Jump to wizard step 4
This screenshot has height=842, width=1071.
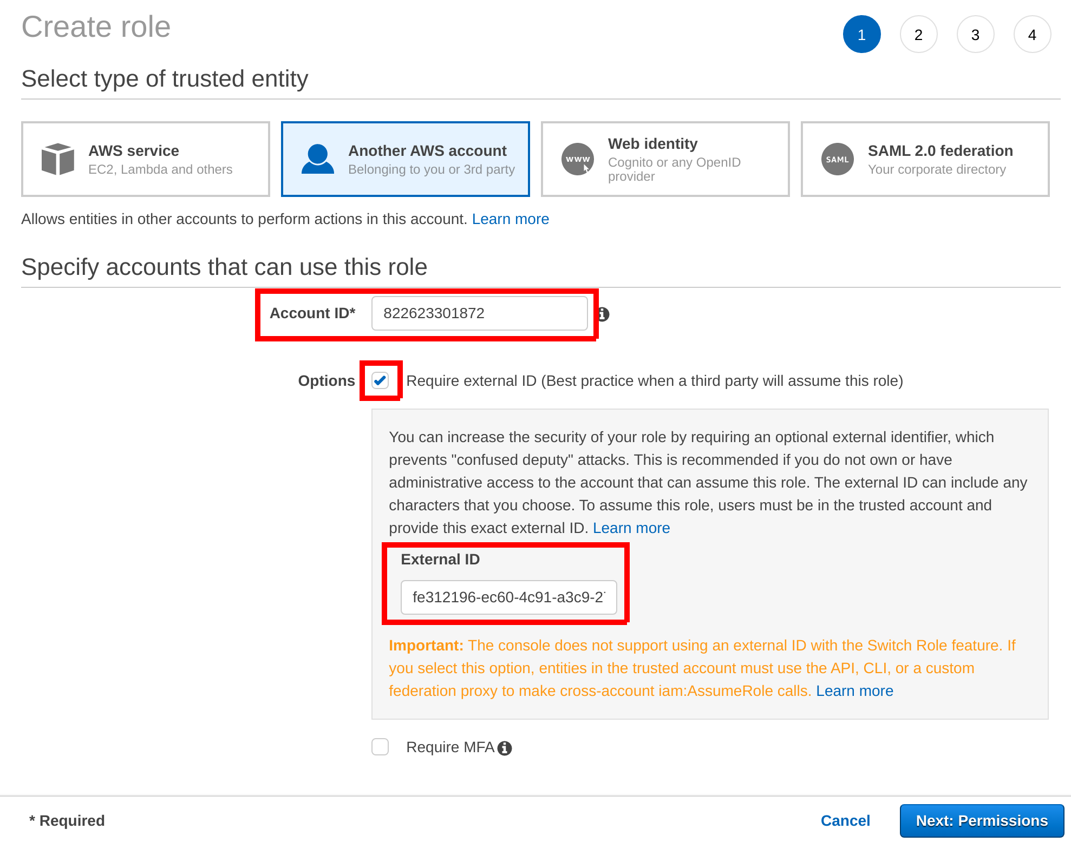(x=1032, y=35)
